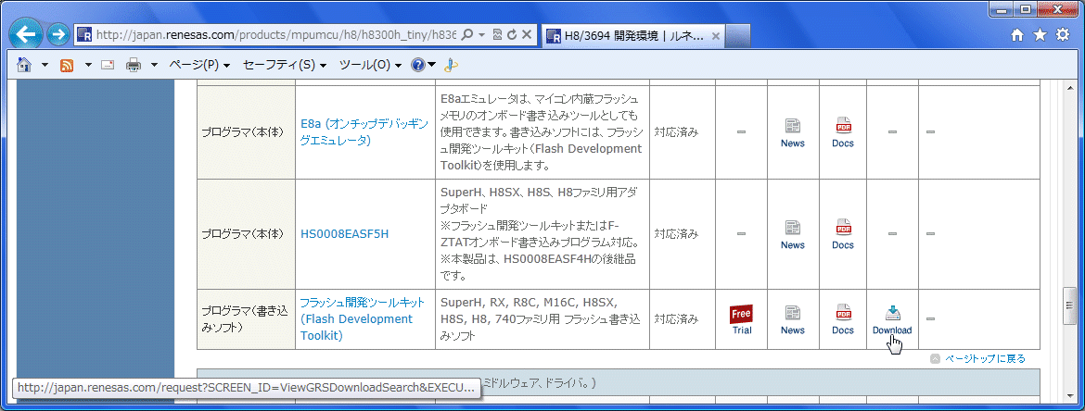Click プログラマ(書き込みソフト) cell text
This screenshot has height=411, width=1085.
(x=244, y=319)
